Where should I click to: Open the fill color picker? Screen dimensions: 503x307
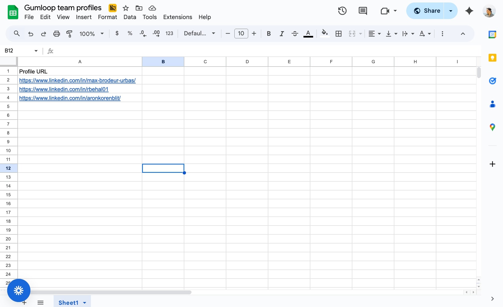325,33
